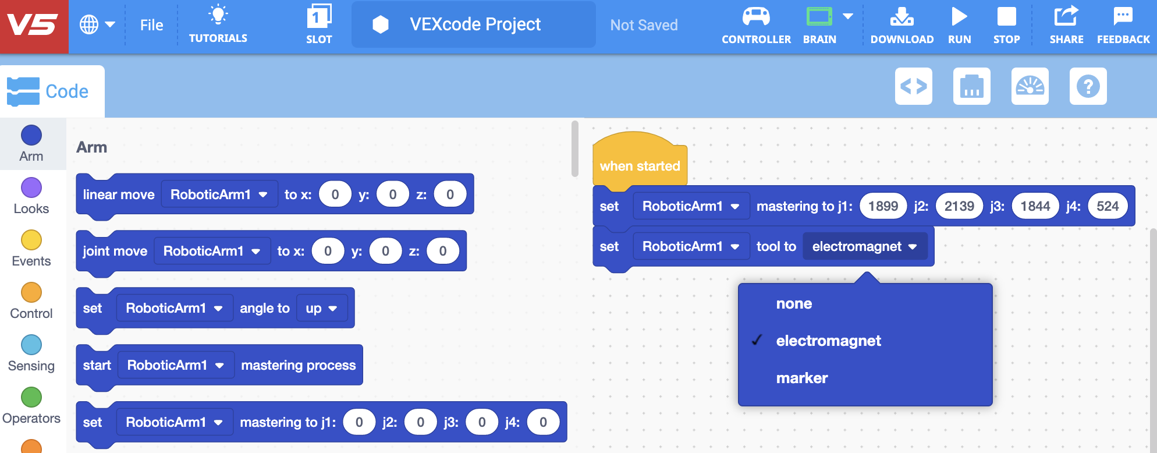The width and height of the screenshot is (1157, 453).
Task: Open the code viewer icon
Action: point(914,86)
